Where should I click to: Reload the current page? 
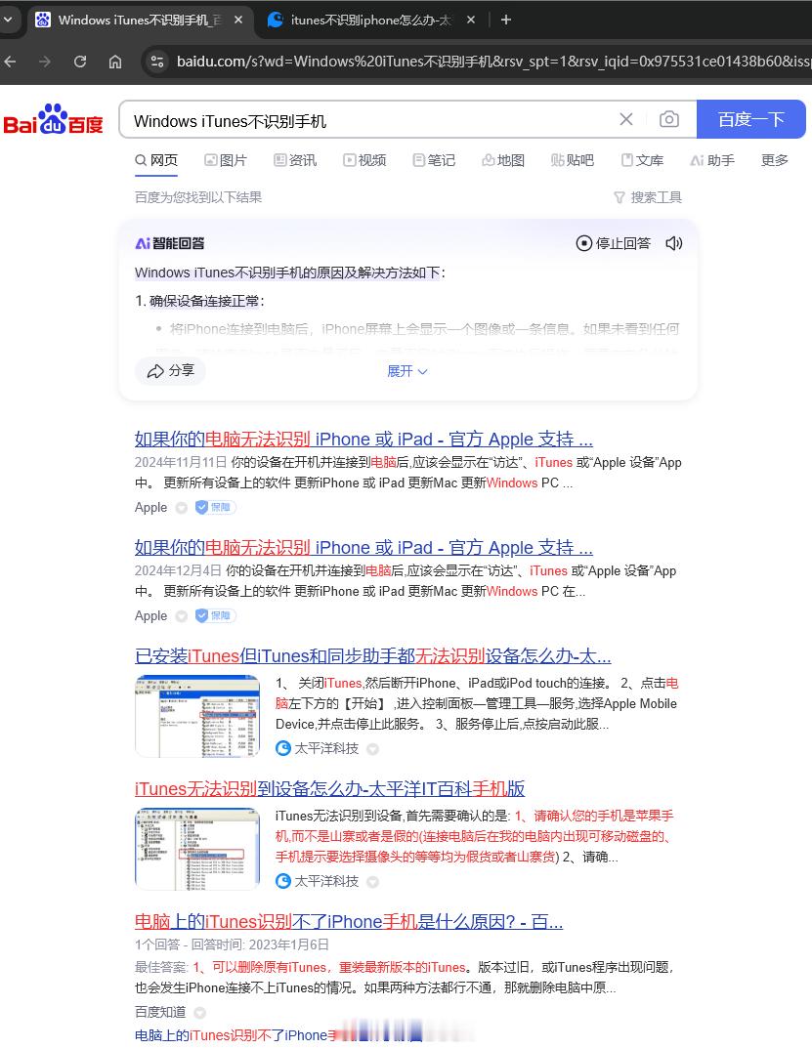80,62
